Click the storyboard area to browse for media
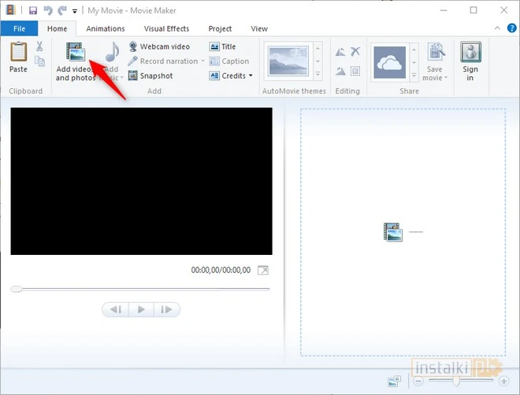This screenshot has width=520, height=395. (x=402, y=232)
